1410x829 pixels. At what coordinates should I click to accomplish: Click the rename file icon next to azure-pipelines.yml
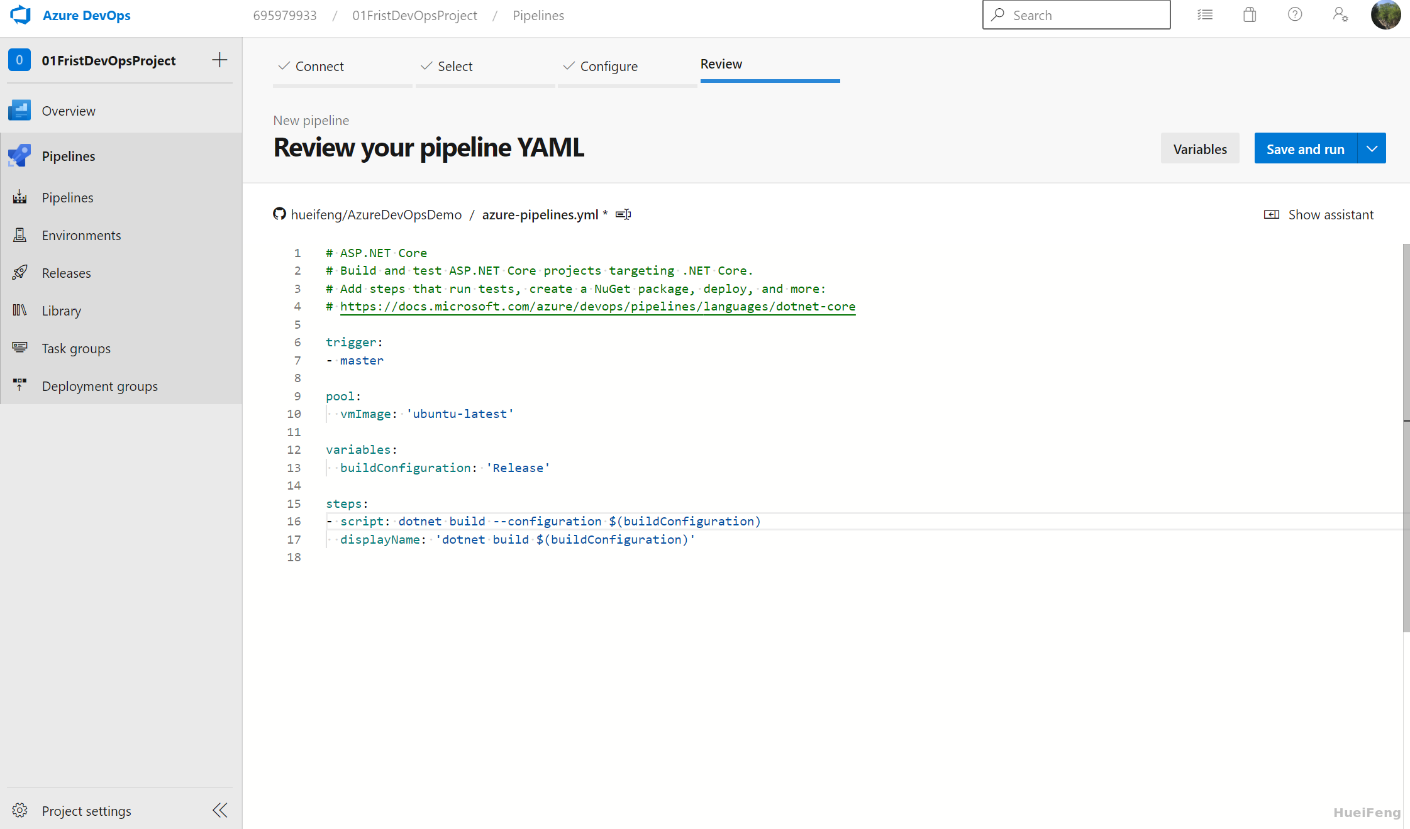623,214
